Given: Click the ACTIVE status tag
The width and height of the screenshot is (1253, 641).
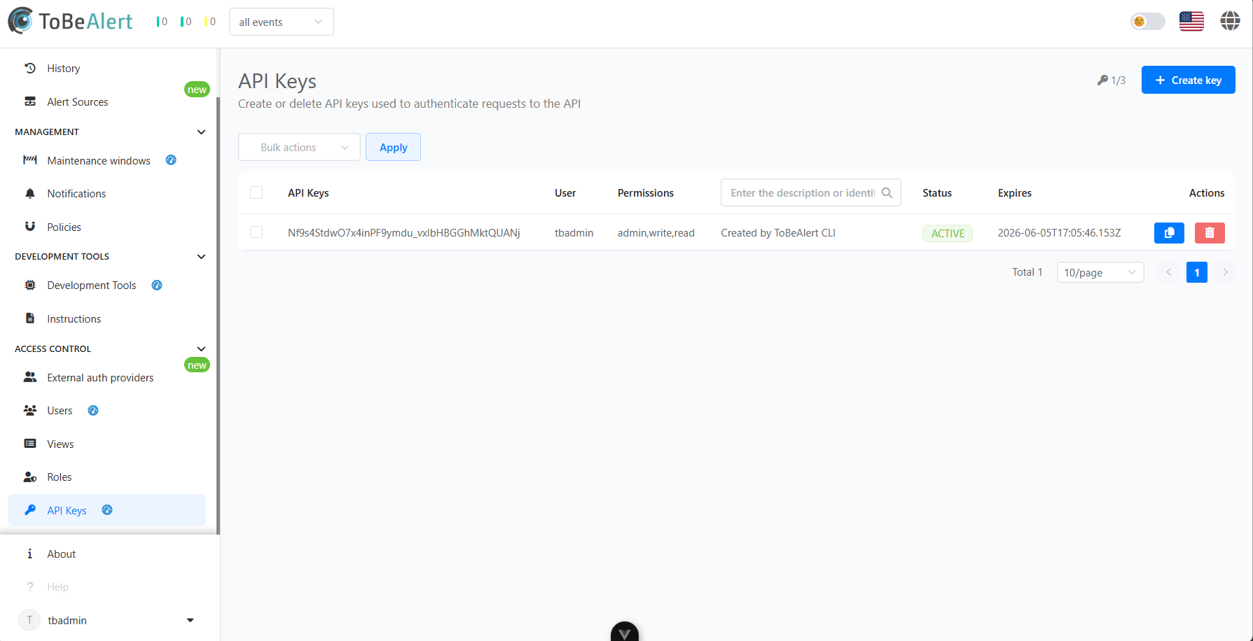Looking at the screenshot, I should 948,233.
